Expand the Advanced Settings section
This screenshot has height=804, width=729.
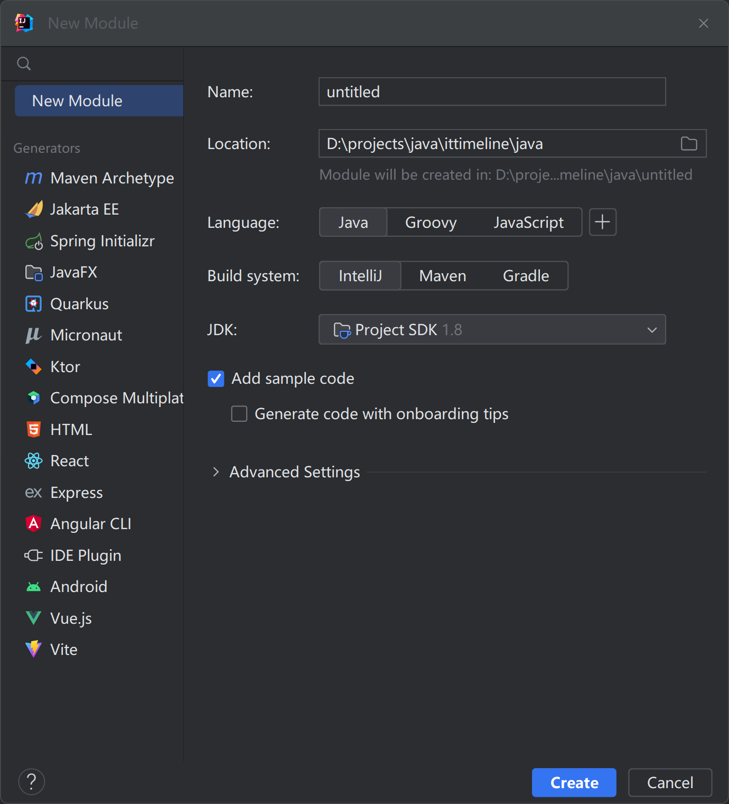[x=216, y=472]
